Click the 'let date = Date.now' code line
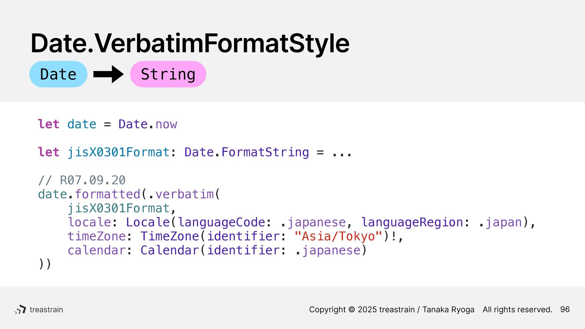585x329 pixels. point(108,124)
